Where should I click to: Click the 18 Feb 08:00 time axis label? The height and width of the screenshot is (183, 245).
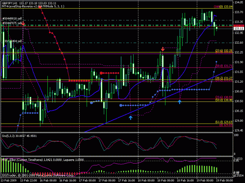click(166, 181)
